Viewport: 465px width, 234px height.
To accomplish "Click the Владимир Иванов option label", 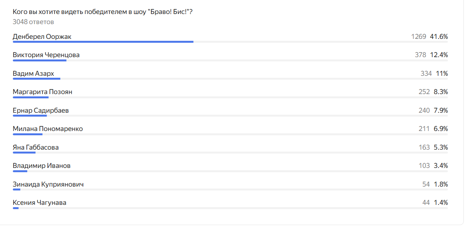I will click(42, 166).
